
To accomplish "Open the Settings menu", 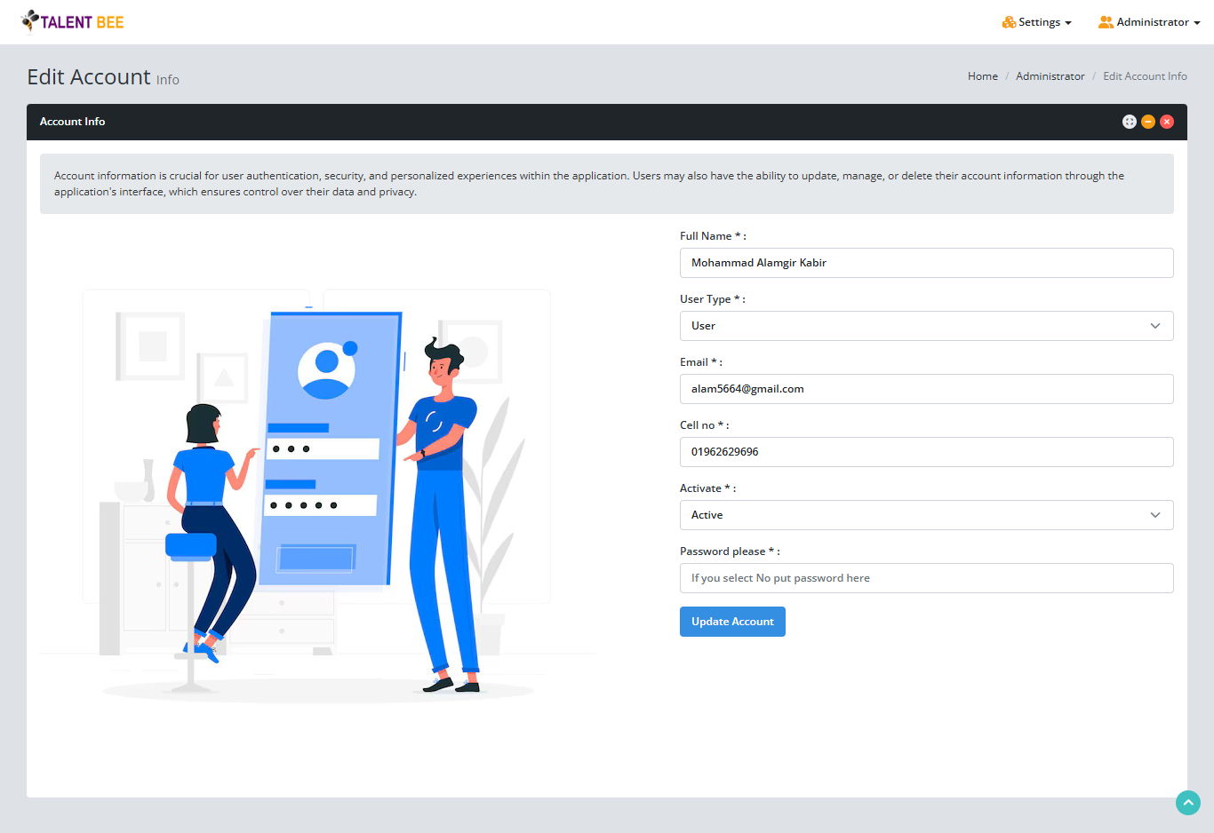I will click(1036, 21).
